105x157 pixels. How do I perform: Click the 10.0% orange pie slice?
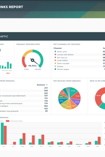73,105
